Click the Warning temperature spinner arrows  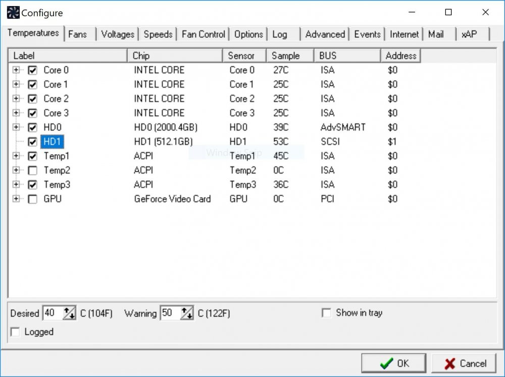(187, 313)
